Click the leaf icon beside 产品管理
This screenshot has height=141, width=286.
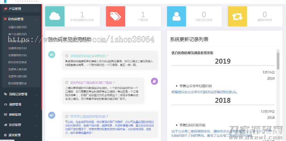pyautogui.click(x=6, y=9)
